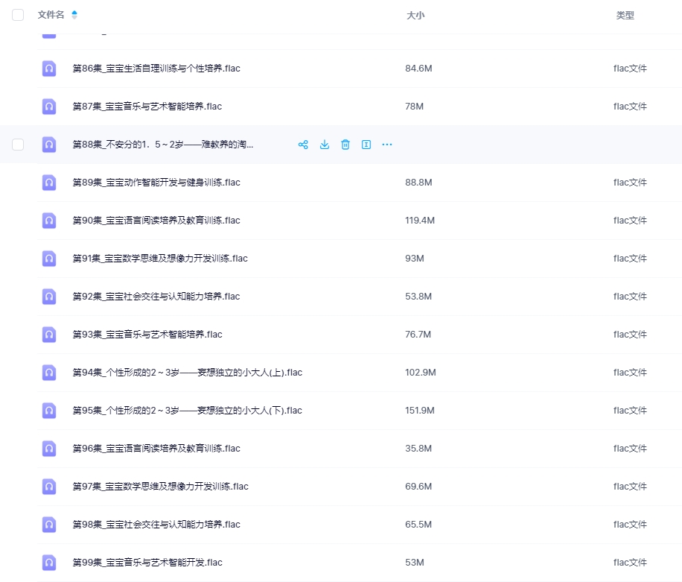Click audio icon for 第86集 file
The image size is (682, 582).
coord(49,69)
